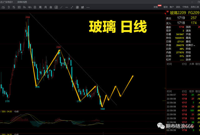Click the DEA -34.83 indicator label
Viewport: 200px width, 135px height.
(7, 112)
